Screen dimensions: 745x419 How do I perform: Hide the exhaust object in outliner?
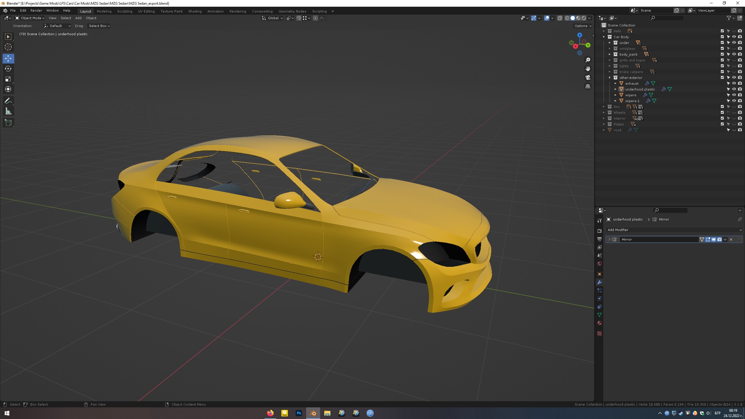click(734, 84)
